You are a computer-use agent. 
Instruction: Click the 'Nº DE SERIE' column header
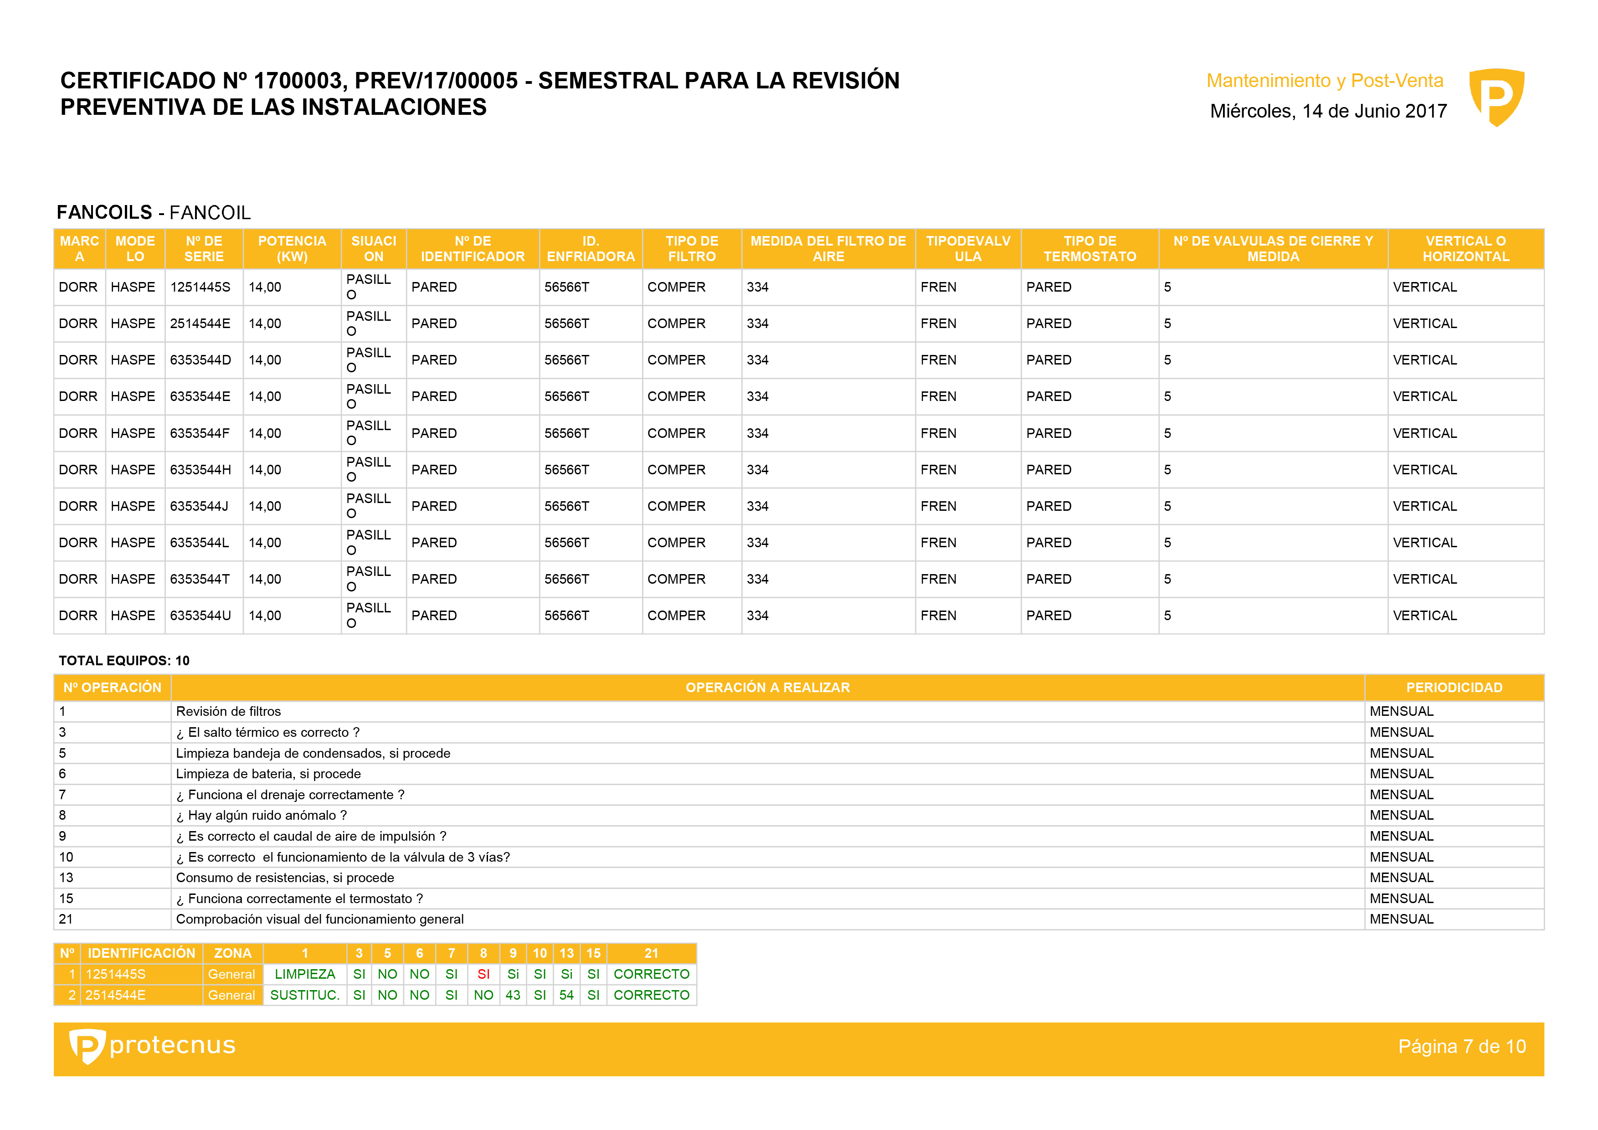(x=204, y=248)
